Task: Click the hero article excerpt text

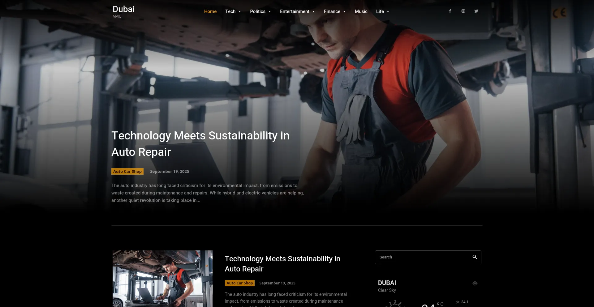Action: [x=208, y=193]
